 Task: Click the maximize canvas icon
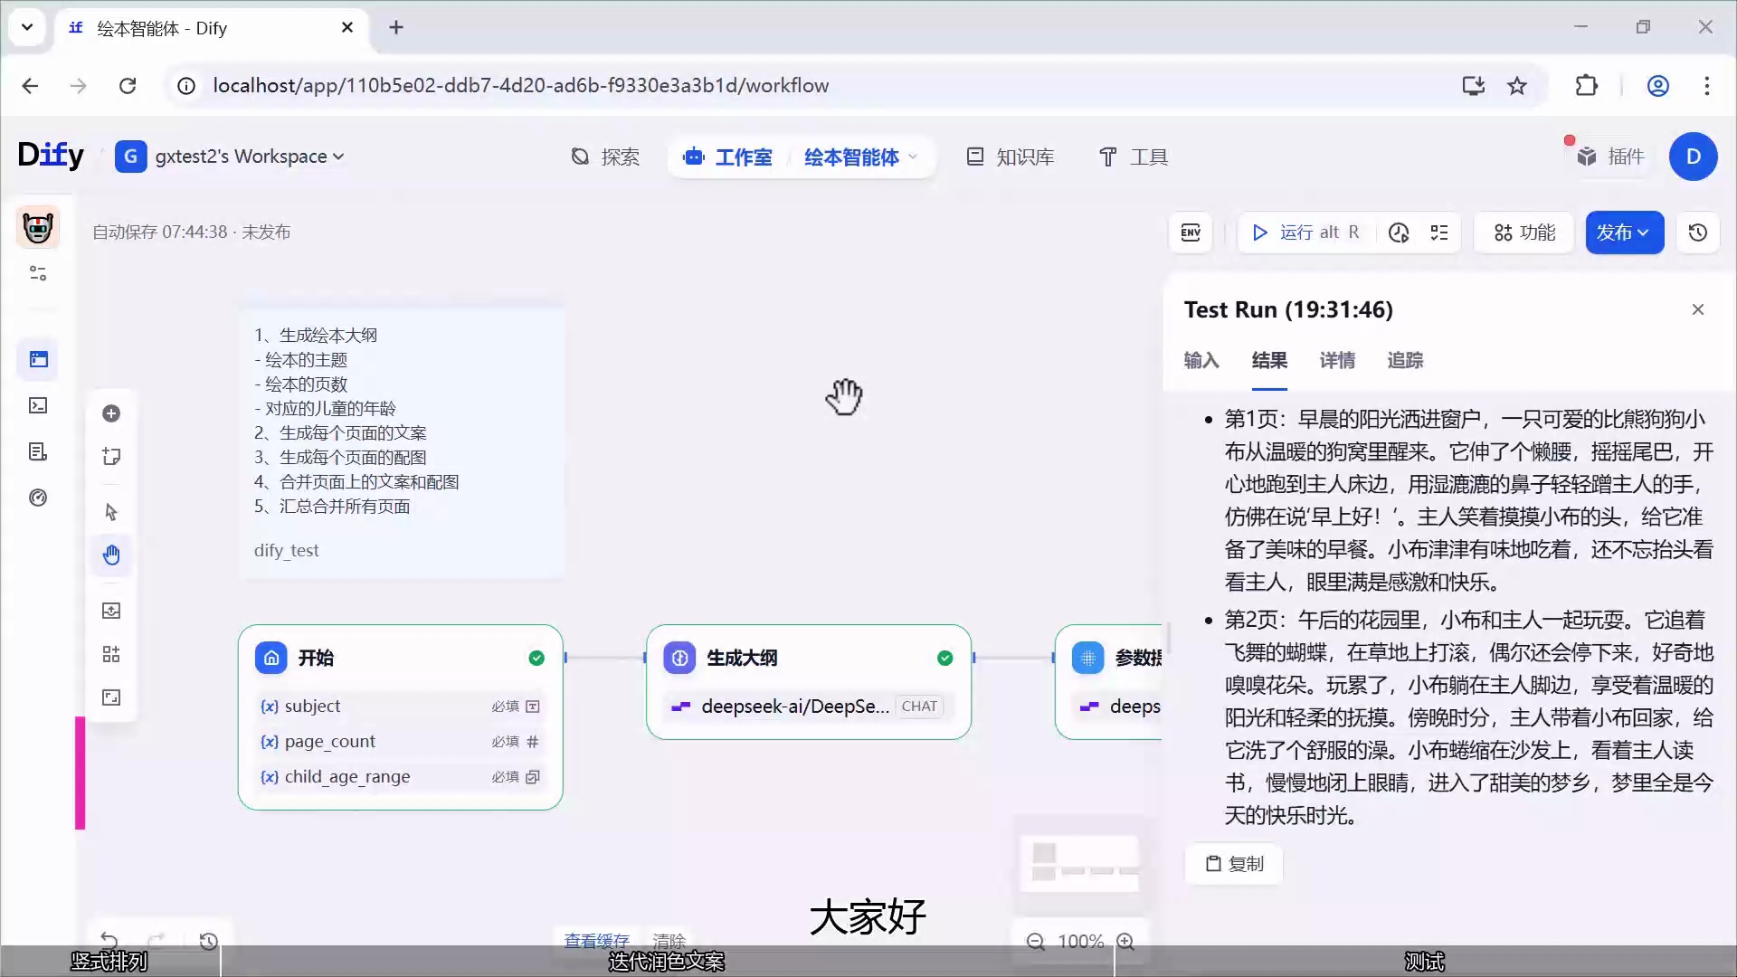(x=111, y=697)
